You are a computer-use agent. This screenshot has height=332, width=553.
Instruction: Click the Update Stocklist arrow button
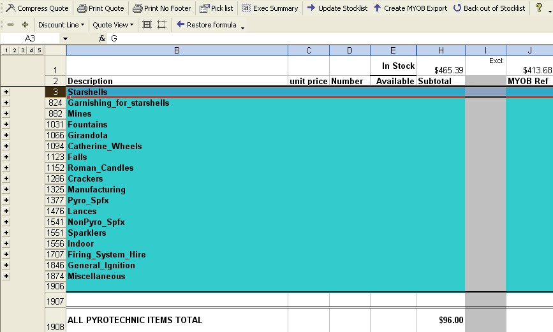coord(337,8)
